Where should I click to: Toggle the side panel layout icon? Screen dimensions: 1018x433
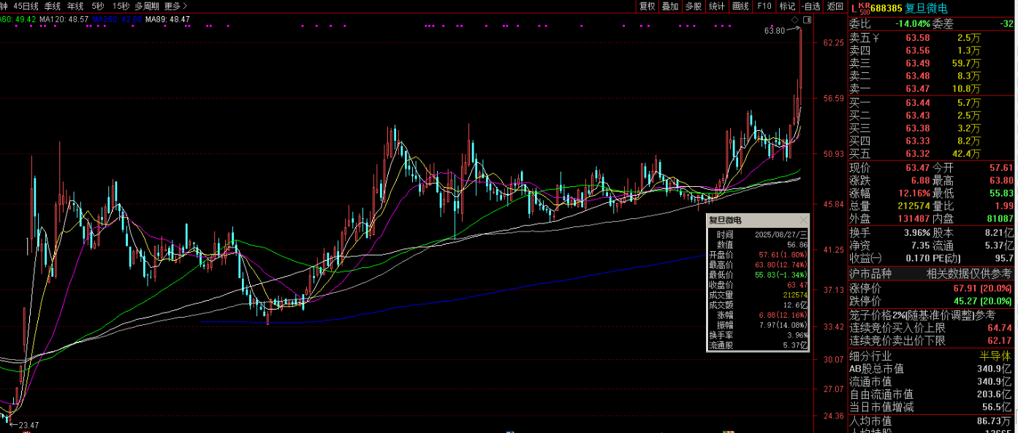point(807,19)
